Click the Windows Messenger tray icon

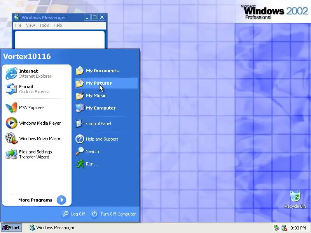click(x=284, y=228)
